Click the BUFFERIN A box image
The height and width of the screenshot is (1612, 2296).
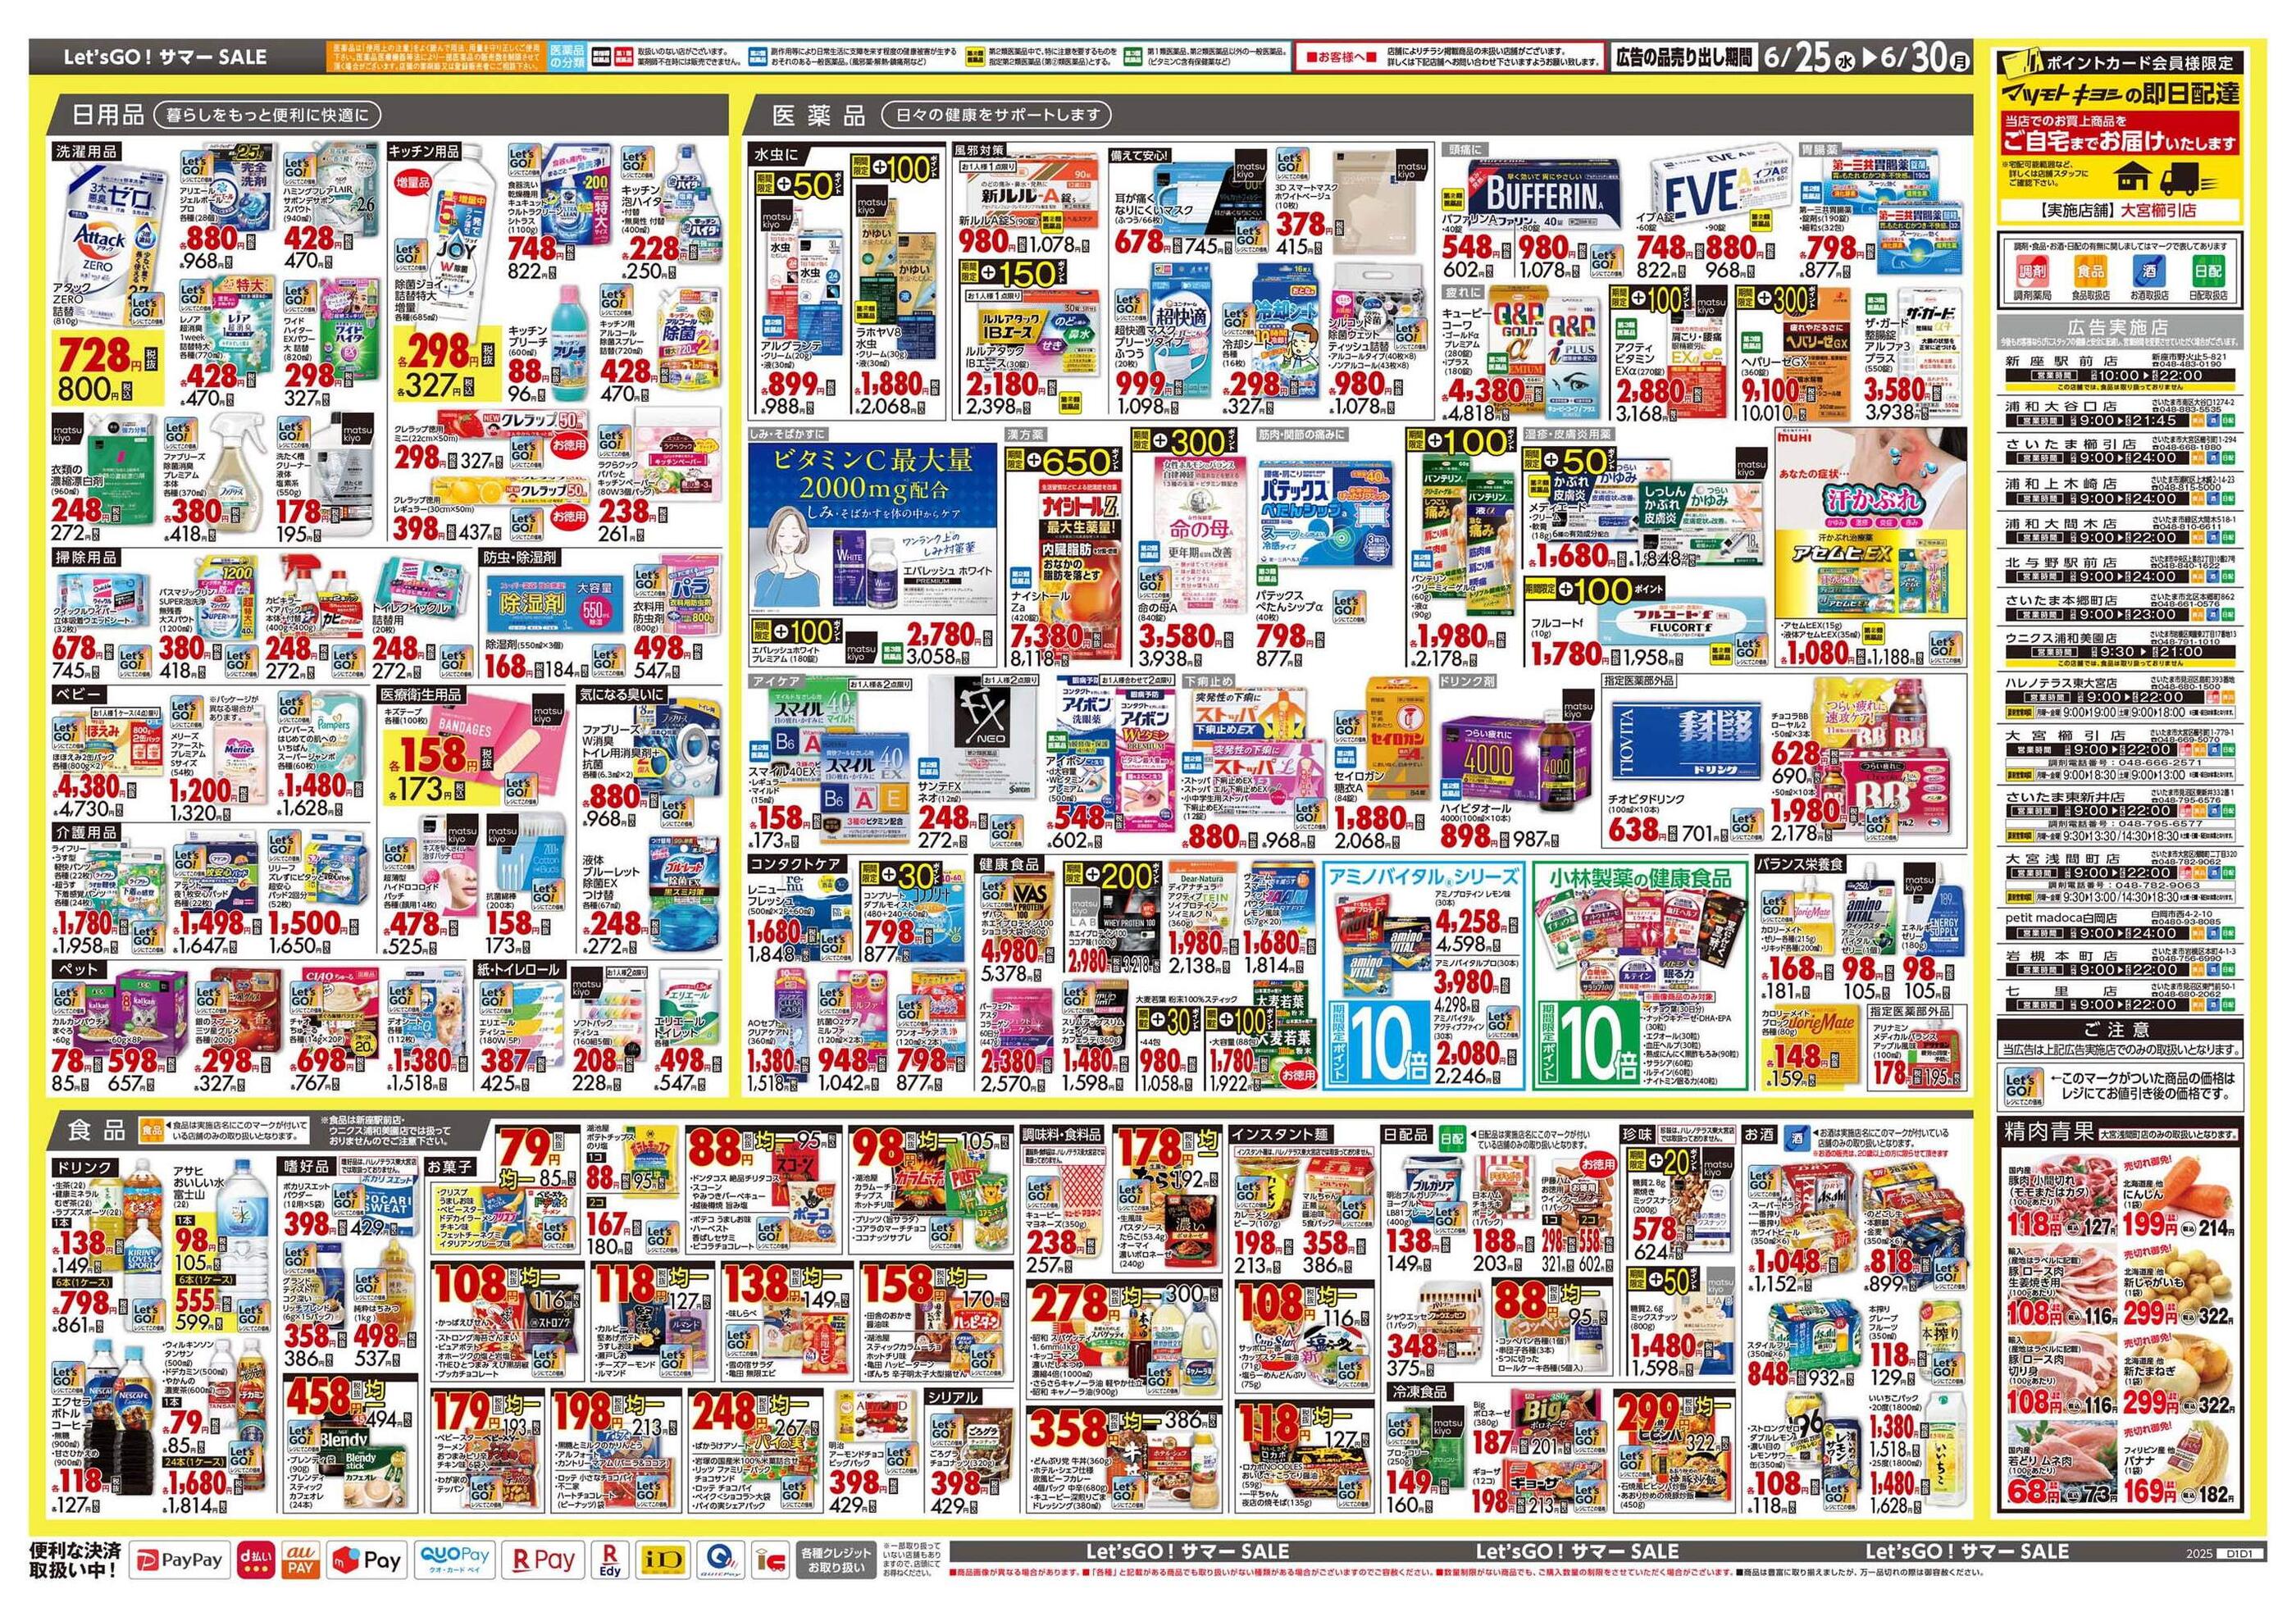(x=1544, y=193)
